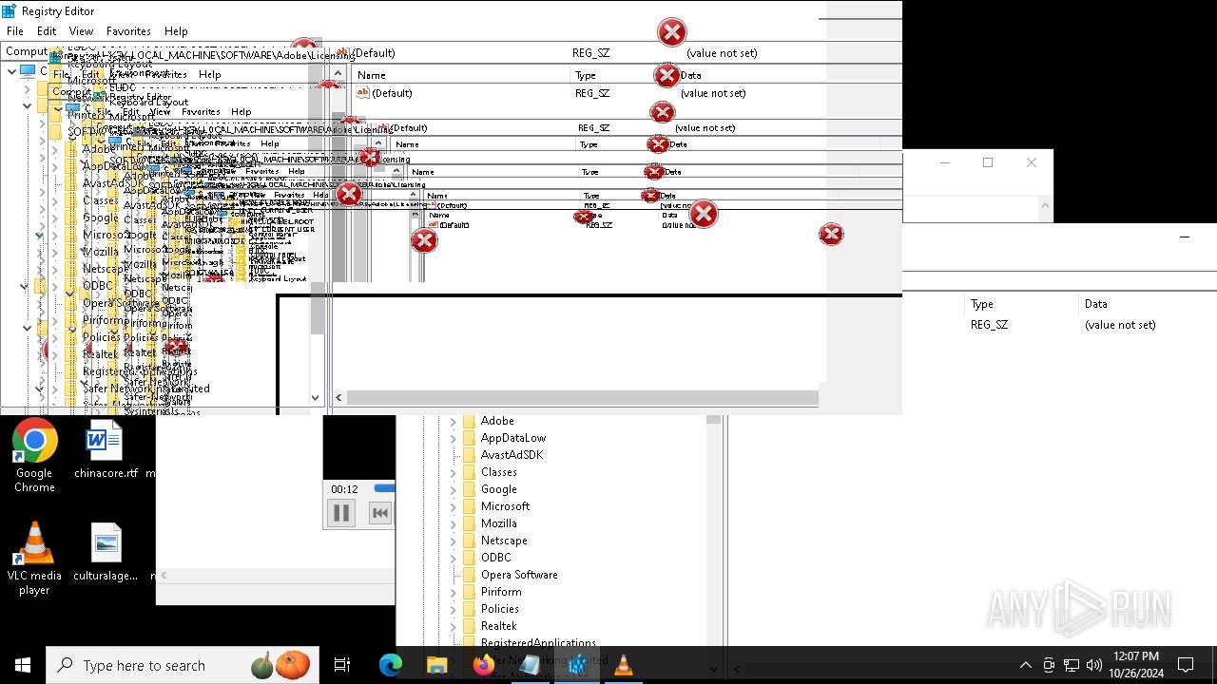Image resolution: width=1217 pixels, height=684 pixels.
Task: Click the Registry Editor title bar icon
Action: pyautogui.click(x=9, y=11)
